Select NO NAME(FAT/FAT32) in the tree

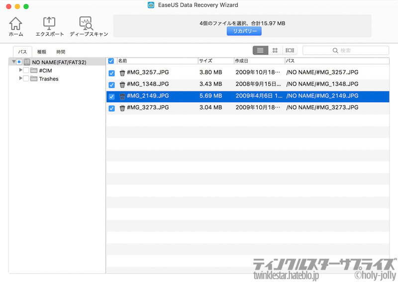(x=59, y=63)
